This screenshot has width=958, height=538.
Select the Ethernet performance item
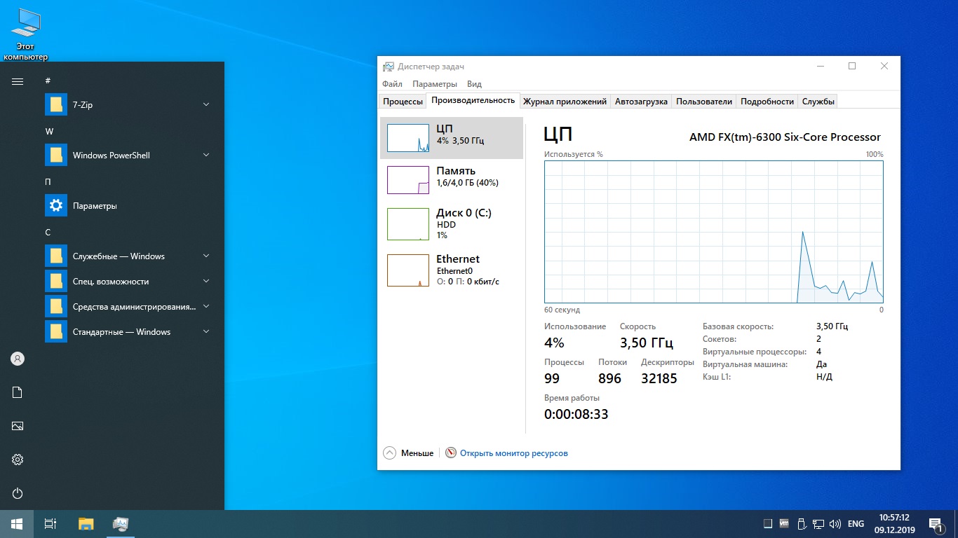pyautogui.click(x=452, y=270)
